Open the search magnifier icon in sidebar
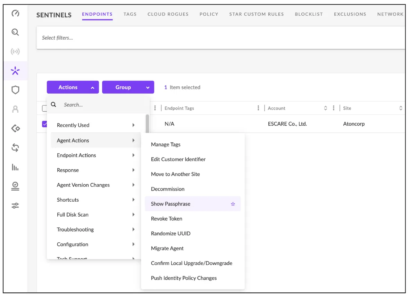The image size is (409, 297). [x=15, y=32]
